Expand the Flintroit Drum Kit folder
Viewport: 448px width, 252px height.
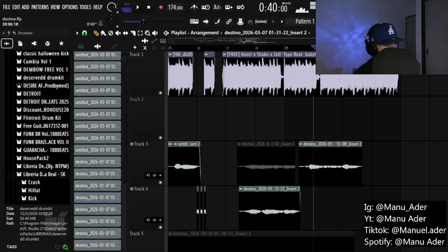click(x=38, y=118)
